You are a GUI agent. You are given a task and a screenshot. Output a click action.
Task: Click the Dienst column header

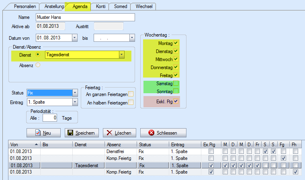tap(88, 144)
